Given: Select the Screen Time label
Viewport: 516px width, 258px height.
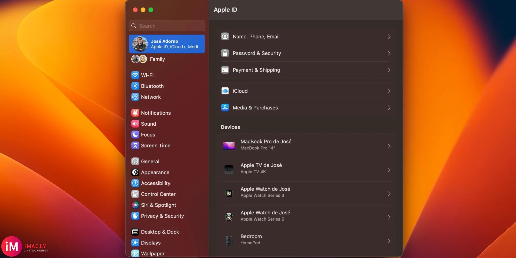Looking at the screenshot, I should [156, 146].
